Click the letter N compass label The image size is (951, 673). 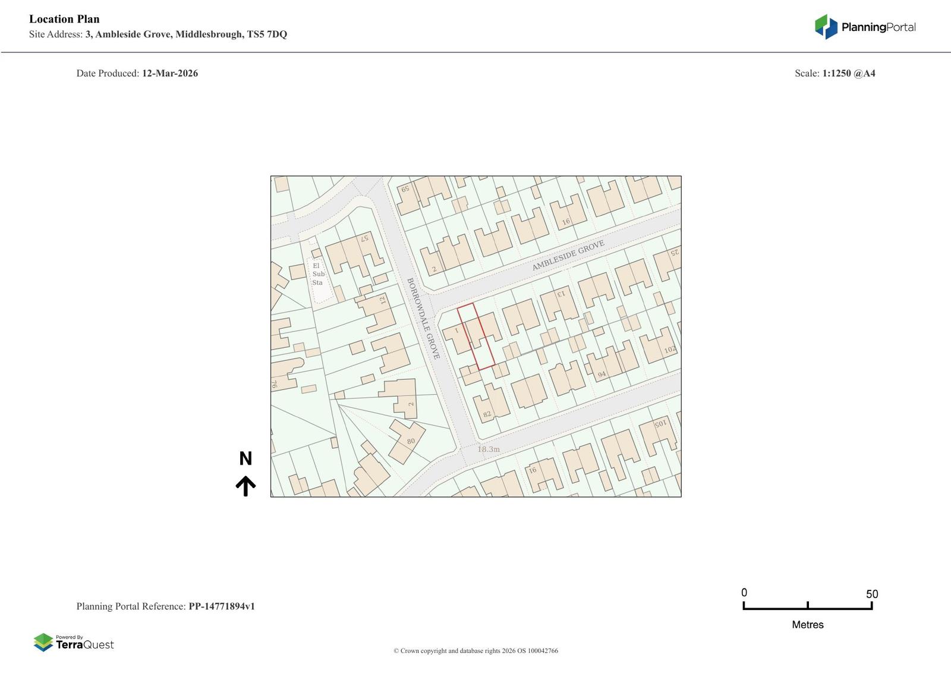click(245, 458)
